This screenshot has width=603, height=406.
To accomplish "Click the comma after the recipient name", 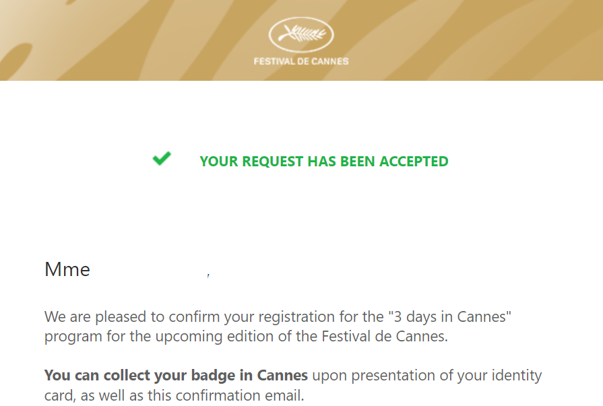I will pos(208,275).
